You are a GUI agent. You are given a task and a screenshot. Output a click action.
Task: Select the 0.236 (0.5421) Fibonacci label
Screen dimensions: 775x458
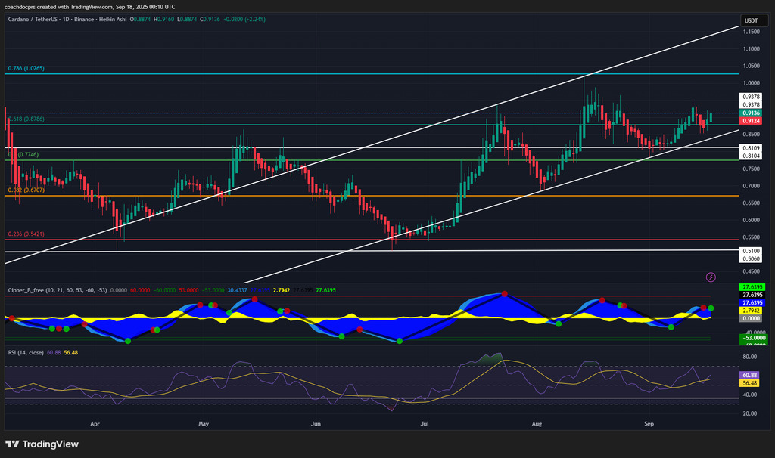click(26, 234)
